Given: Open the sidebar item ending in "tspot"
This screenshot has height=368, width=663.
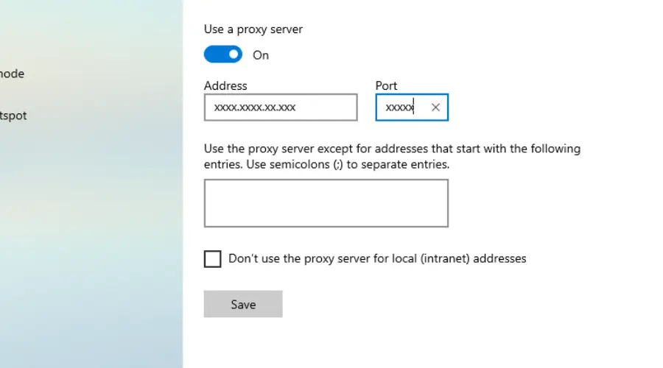Looking at the screenshot, I should 13,116.
